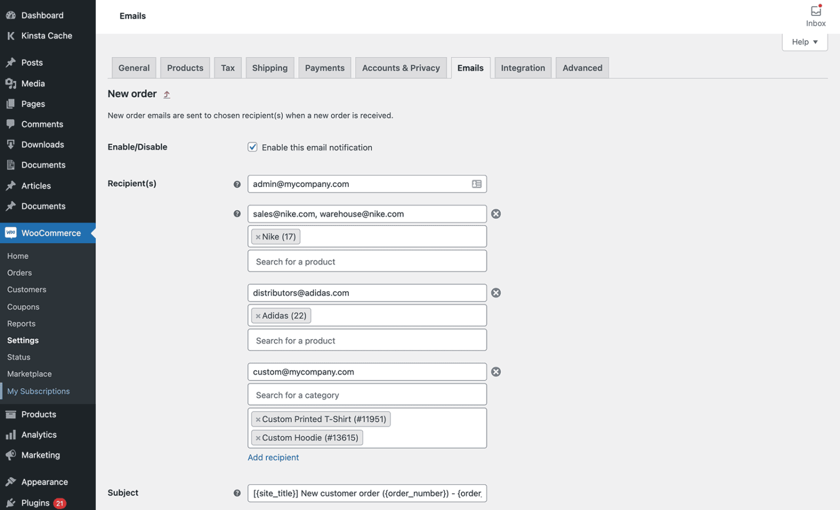Click the WooCommerce icon in the sidebar

click(10, 233)
